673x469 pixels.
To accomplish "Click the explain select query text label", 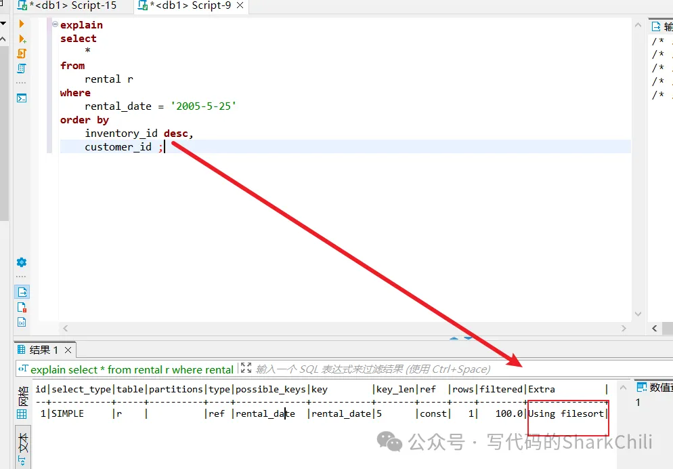I will [131, 369].
